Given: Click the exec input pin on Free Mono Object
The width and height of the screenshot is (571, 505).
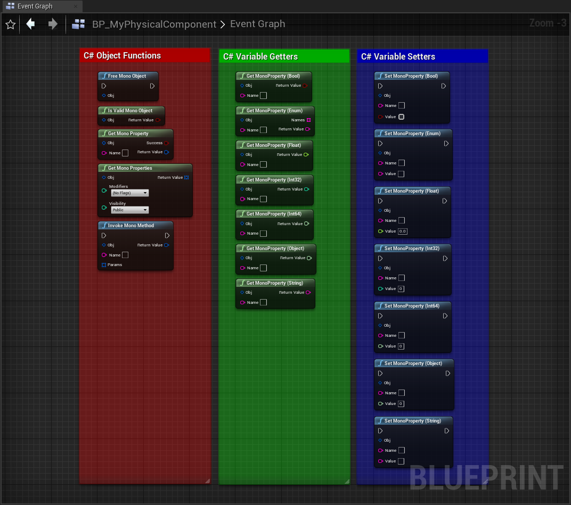Looking at the screenshot, I should pyautogui.click(x=104, y=86).
